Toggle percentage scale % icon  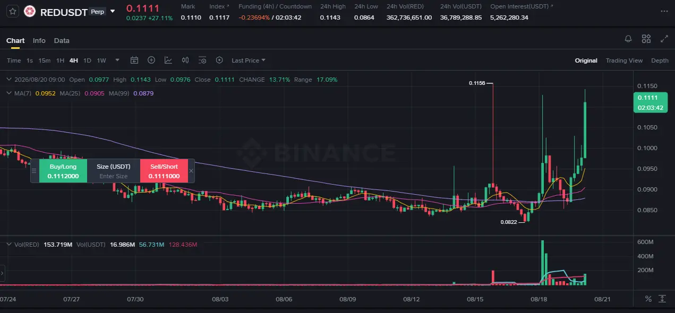click(648, 299)
